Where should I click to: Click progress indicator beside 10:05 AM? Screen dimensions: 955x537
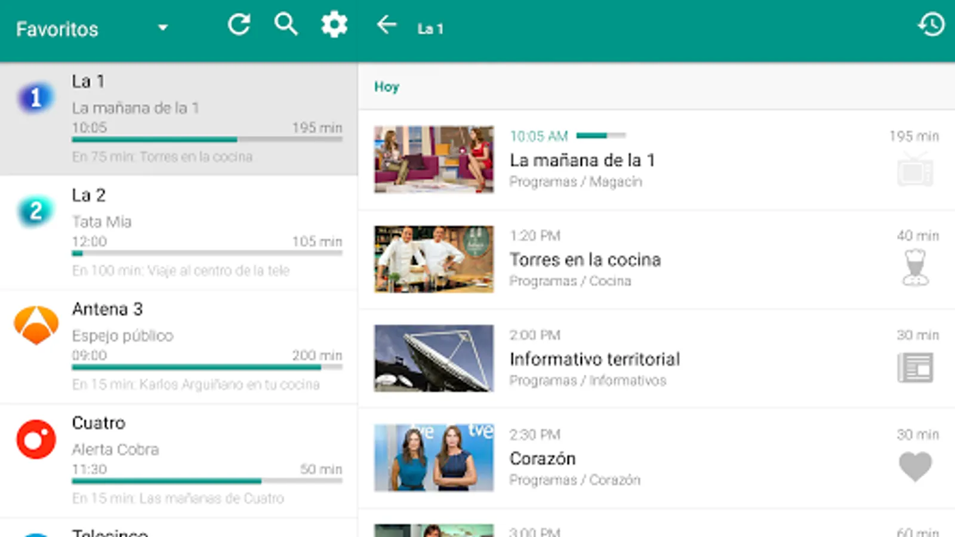601,135
